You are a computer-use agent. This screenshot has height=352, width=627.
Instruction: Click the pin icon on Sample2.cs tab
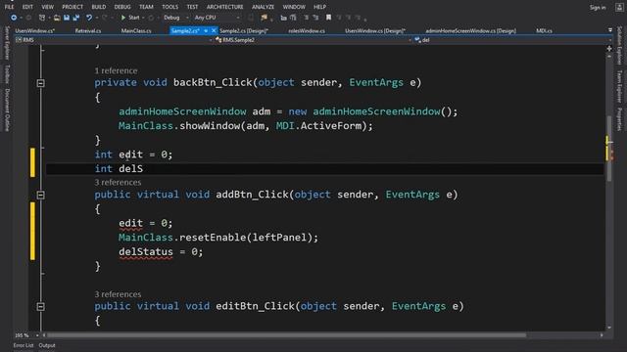pos(206,30)
